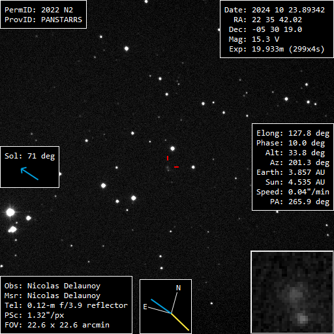Click the Speed 0.04"/min entry

(x=293, y=192)
